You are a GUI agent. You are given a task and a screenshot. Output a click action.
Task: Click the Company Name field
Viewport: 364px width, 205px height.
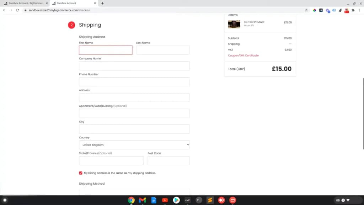134,66
